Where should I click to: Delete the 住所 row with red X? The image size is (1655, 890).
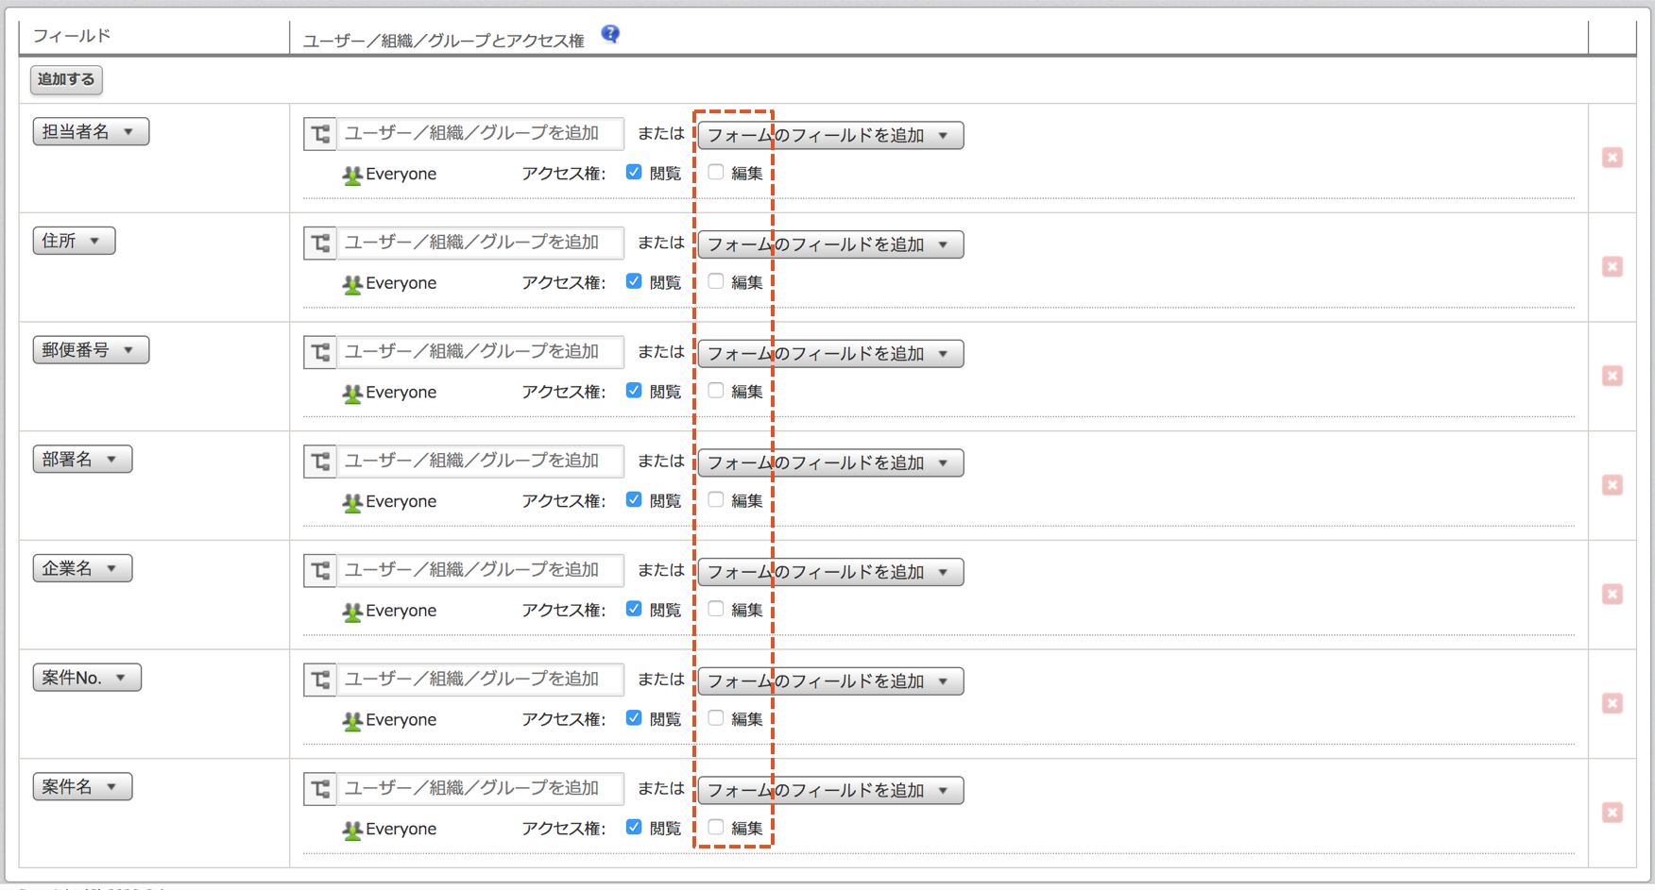pyautogui.click(x=1612, y=267)
